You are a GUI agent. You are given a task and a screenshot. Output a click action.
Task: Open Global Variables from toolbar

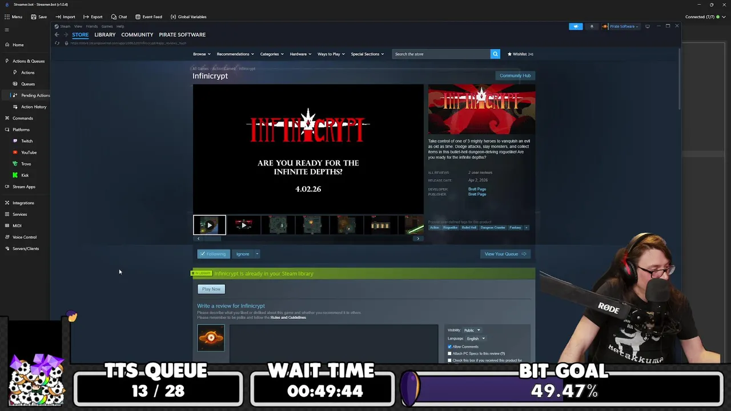pos(188,17)
